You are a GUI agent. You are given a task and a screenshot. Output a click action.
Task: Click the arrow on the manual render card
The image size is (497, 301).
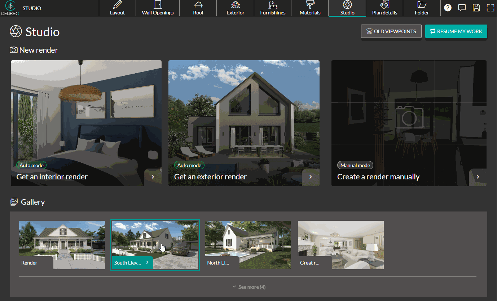coord(478,177)
